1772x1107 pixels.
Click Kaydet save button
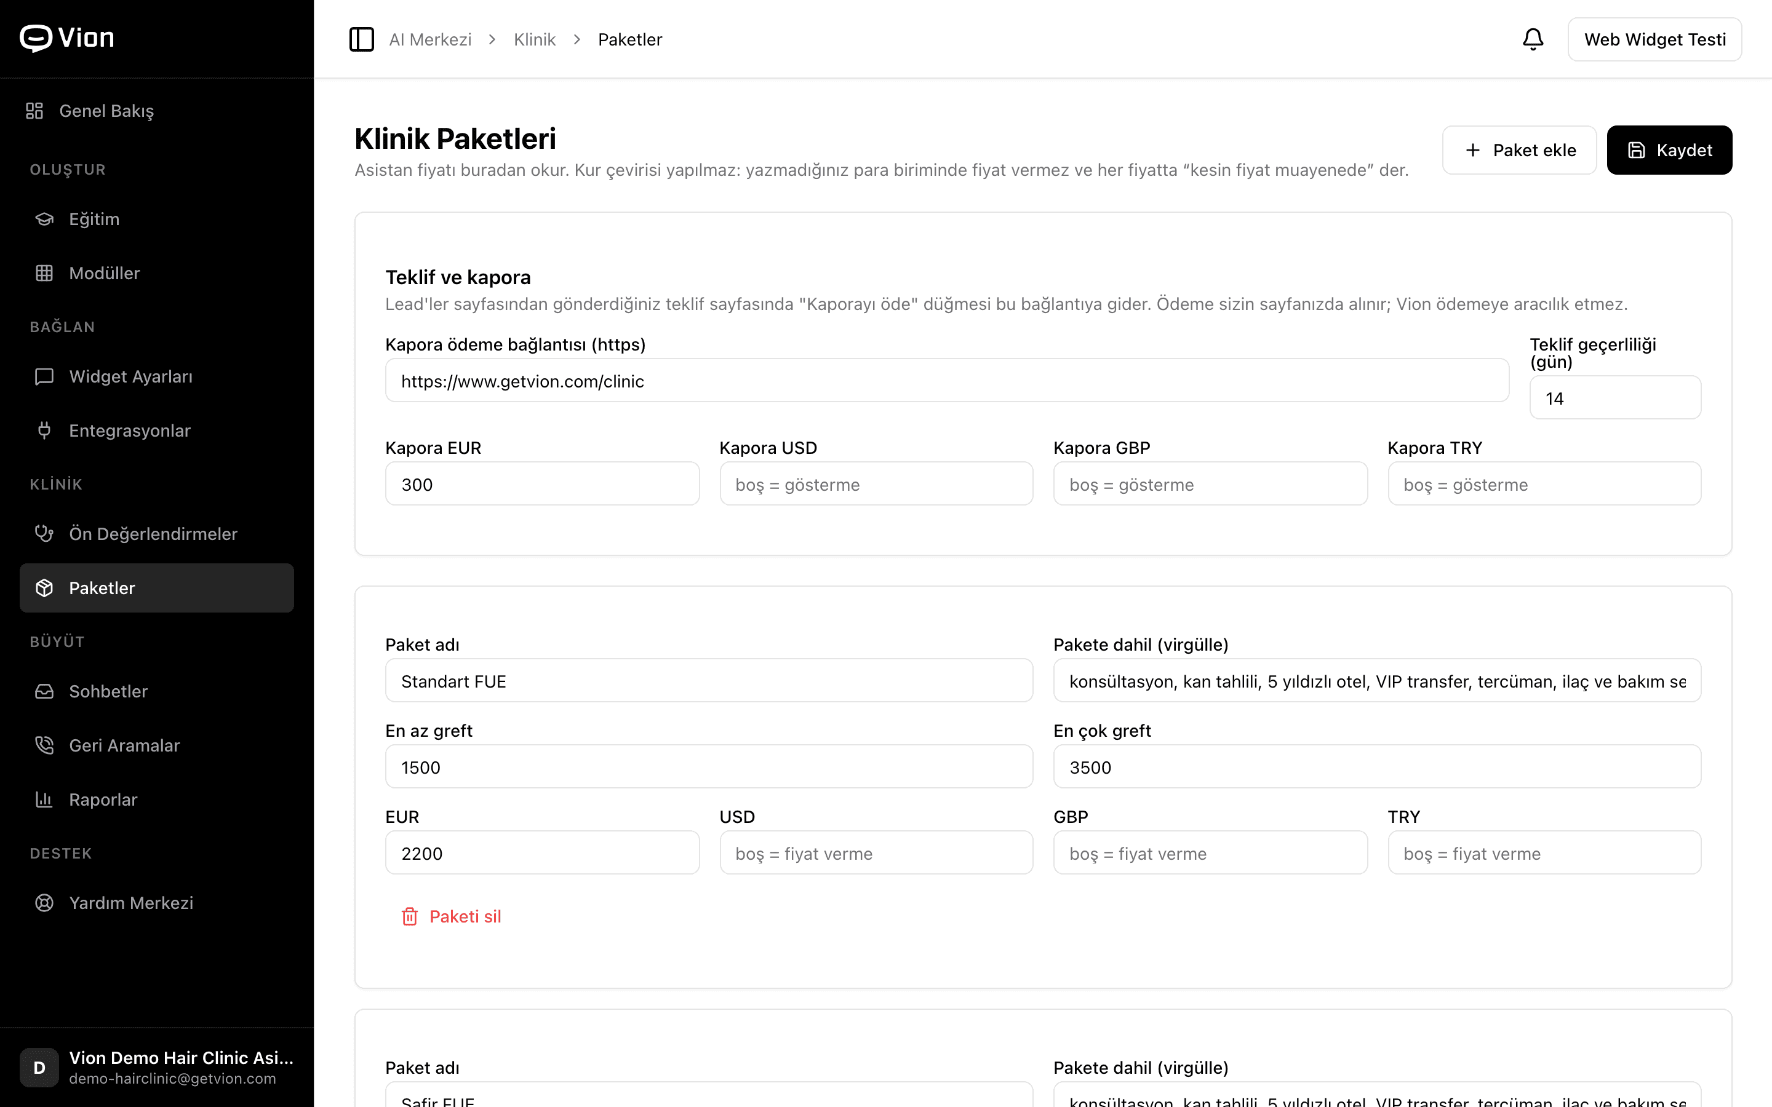coord(1669,150)
